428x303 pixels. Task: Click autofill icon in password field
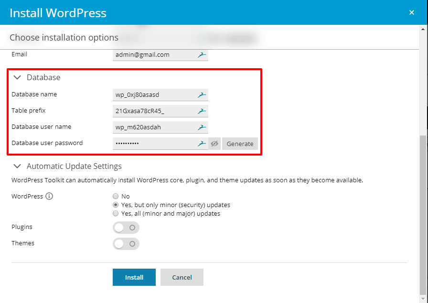pyautogui.click(x=202, y=144)
